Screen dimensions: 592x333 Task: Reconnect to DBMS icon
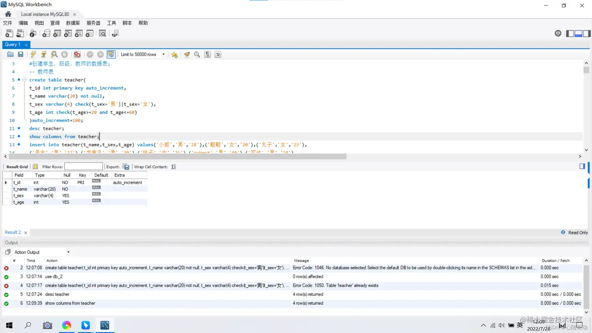click(115, 34)
